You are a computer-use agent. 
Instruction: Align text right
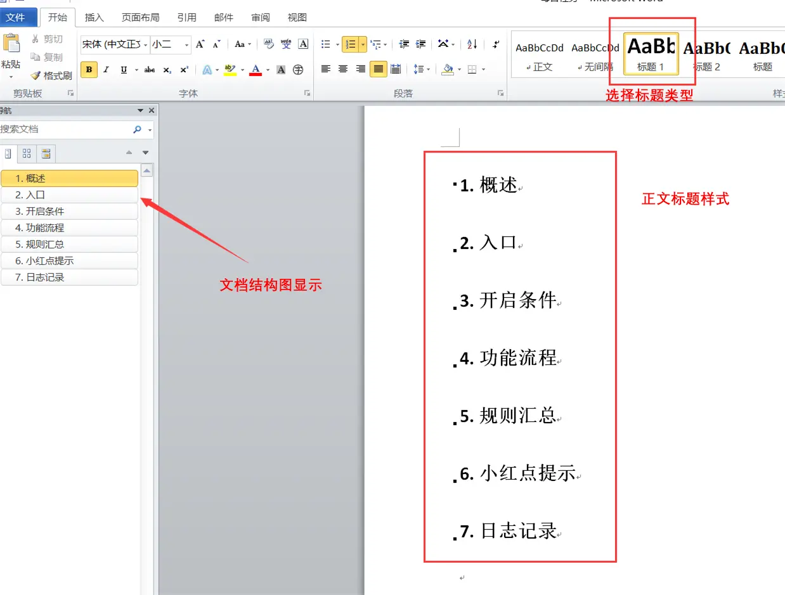pos(361,69)
